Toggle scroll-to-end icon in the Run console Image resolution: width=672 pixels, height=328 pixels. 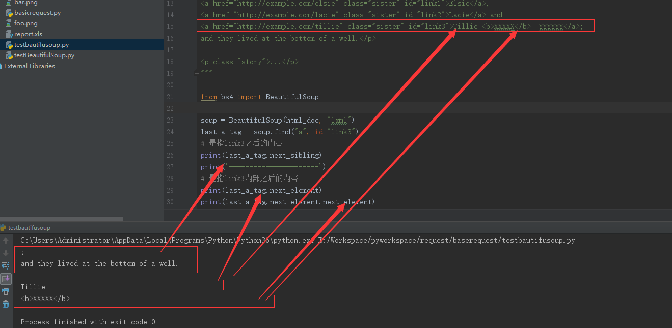[x=6, y=279]
